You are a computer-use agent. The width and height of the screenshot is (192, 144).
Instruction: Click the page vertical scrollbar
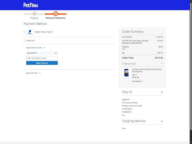click(191, 66)
